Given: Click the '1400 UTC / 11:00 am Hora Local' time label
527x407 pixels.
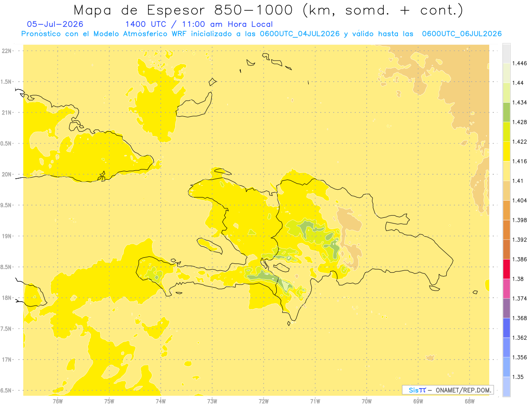Looking at the screenshot, I should [x=199, y=25].
